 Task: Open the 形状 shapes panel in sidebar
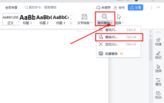coord(158,95)
